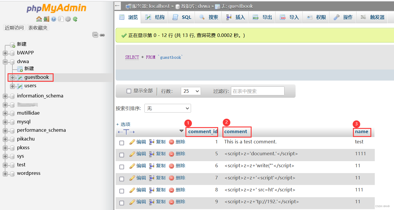Image resolution: width=394 pixels, height=210 pixels.
Task: Copy the row with comment_id 6
Action: (157, 166)
